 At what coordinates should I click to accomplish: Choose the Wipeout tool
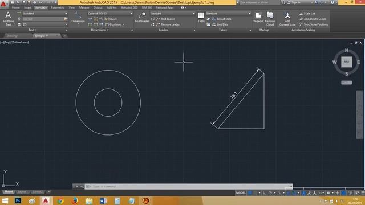coord(258,18)
